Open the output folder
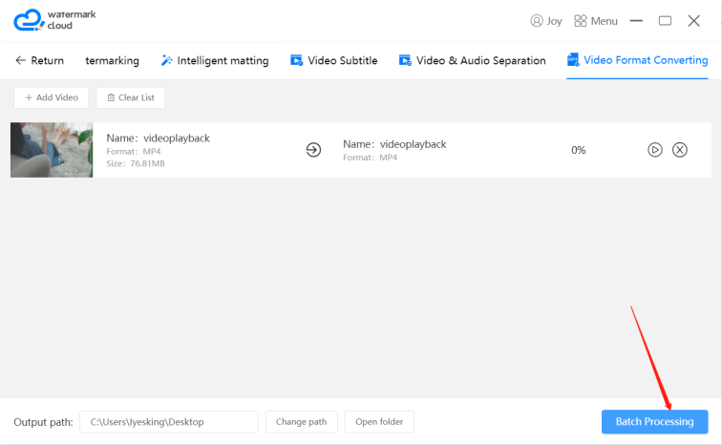Screen dimensions: 722x445 coord(379,422)
